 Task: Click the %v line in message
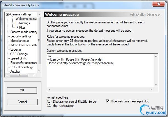point(49,56)
